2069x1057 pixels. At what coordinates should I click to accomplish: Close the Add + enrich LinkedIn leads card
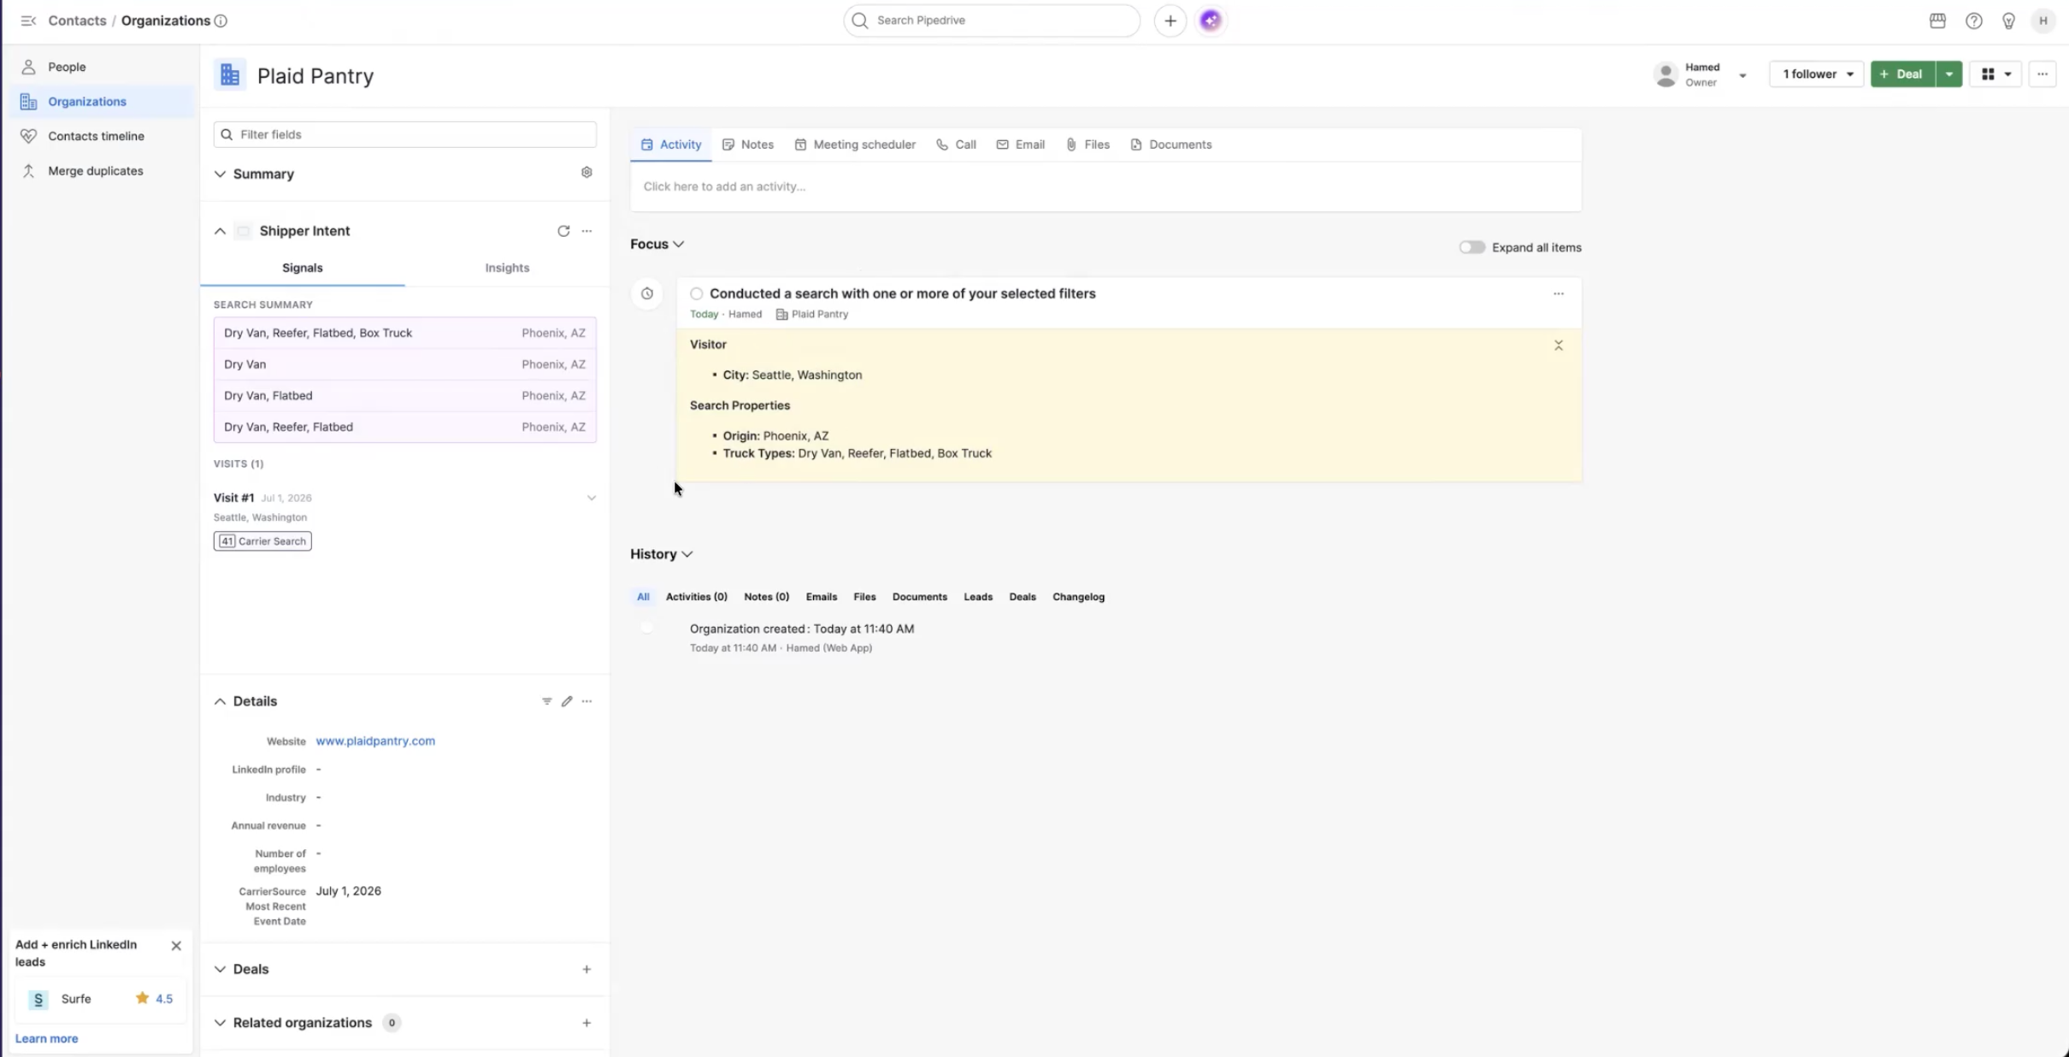tap(176, 945)
